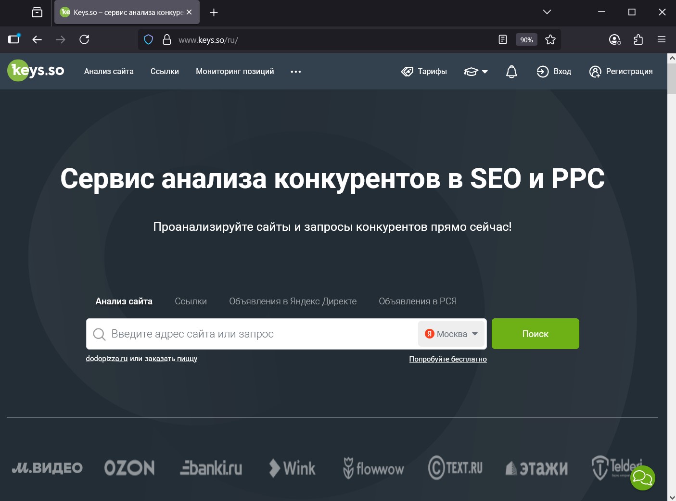Follow the Попробуйте бесплатно link

[447, 359]
